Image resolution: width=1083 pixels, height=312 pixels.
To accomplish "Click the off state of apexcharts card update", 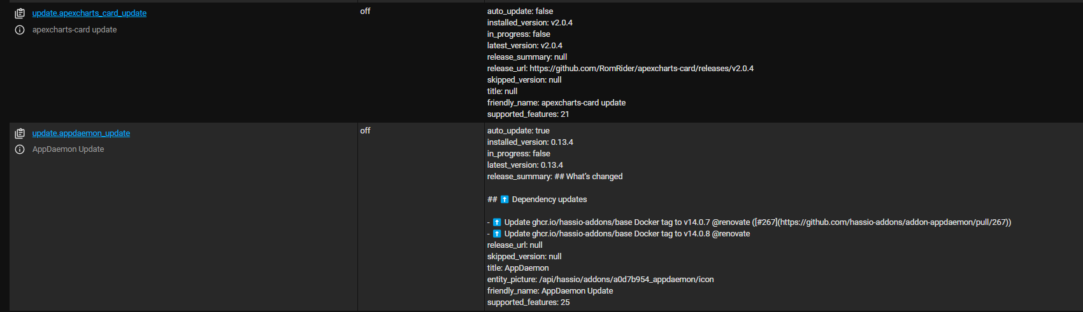I will coord(365,11).
